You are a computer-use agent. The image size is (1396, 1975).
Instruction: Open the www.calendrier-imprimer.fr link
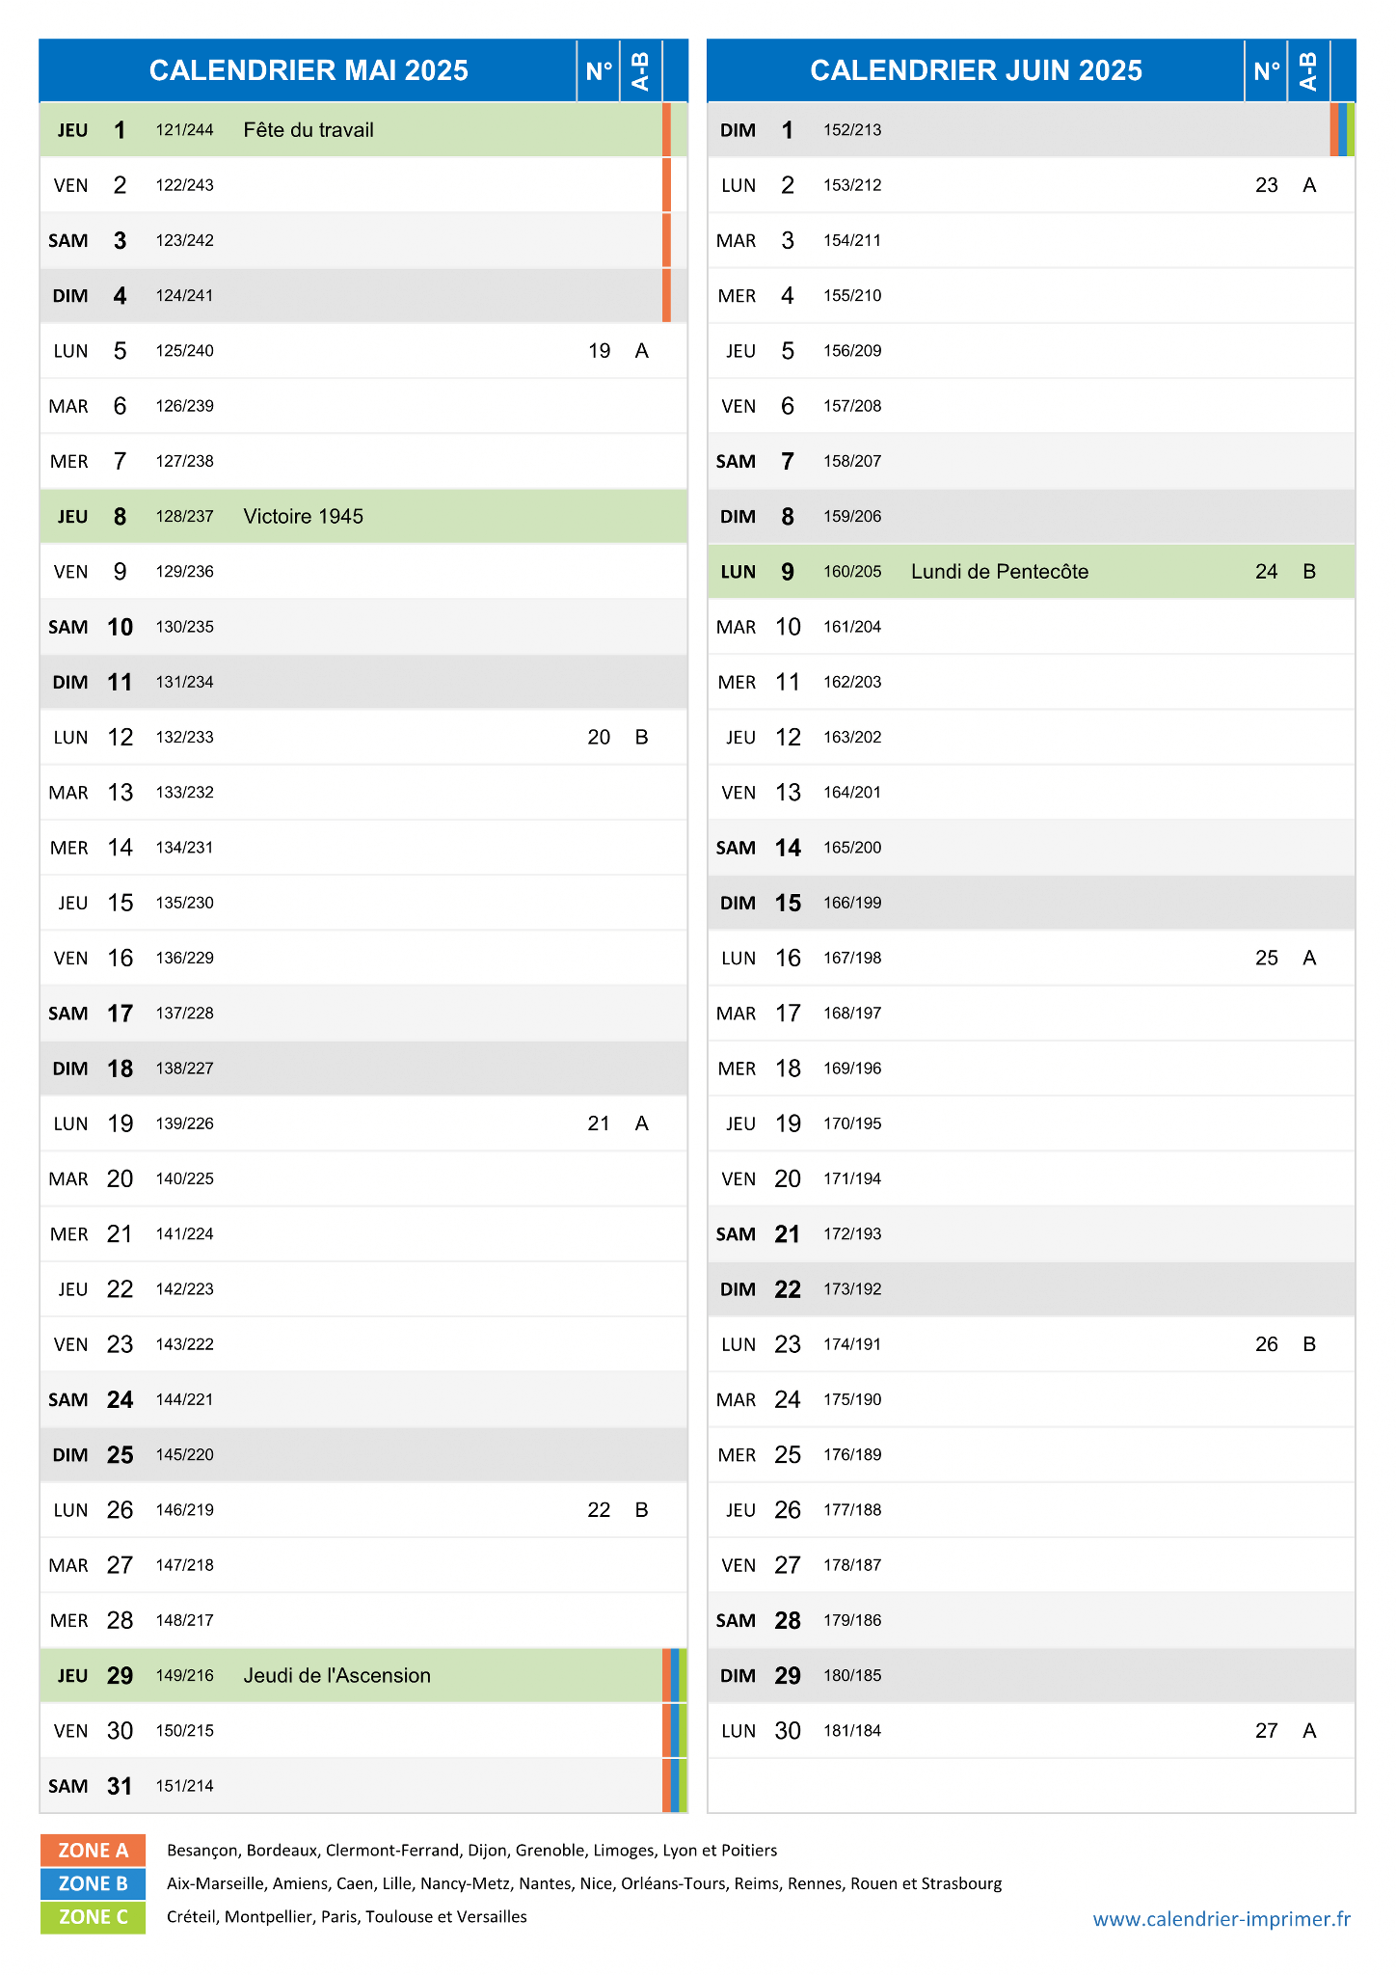1221,1919
